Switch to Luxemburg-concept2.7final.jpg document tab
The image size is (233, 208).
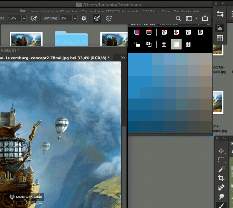tap(55, 58)
